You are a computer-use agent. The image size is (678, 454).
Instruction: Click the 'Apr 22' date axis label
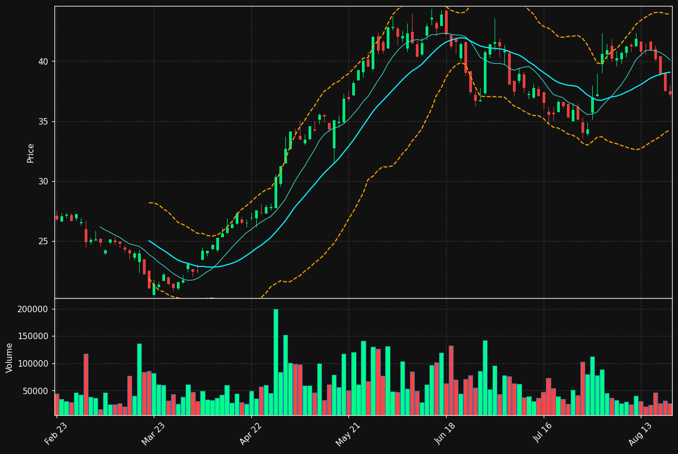(x=250, y=434)
